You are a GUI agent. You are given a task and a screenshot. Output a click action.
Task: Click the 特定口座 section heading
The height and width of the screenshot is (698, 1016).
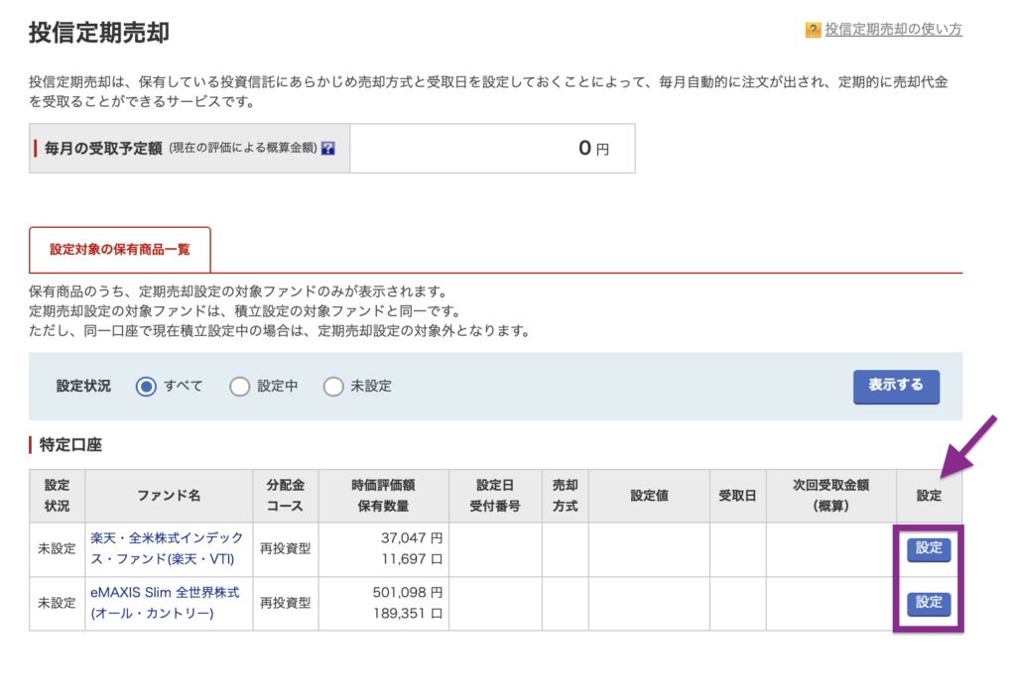pos(70,445)
